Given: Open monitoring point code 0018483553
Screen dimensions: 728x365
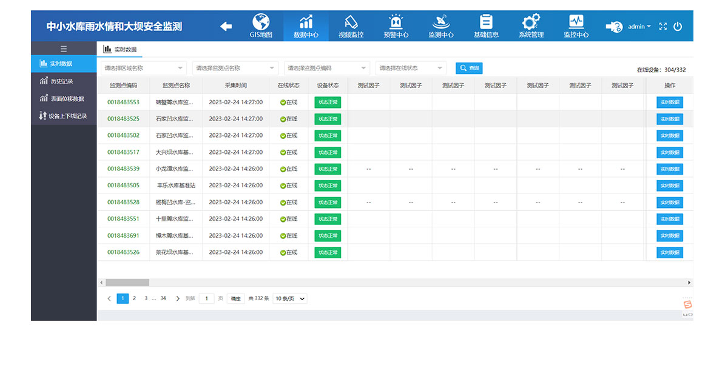Looking at the screenshot, I should click(x=123, y=102).
